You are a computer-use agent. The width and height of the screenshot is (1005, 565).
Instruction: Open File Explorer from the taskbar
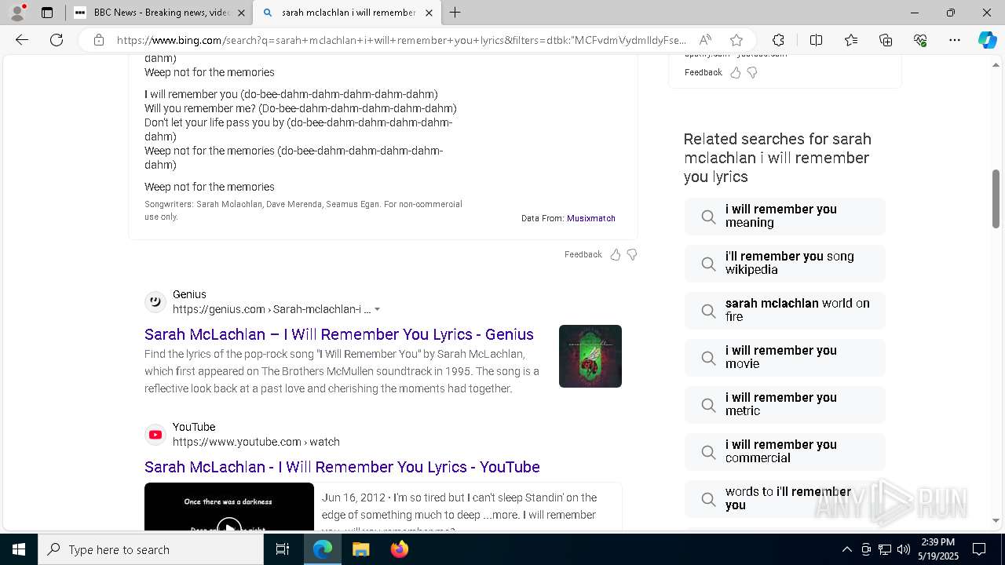click(360, 549)
